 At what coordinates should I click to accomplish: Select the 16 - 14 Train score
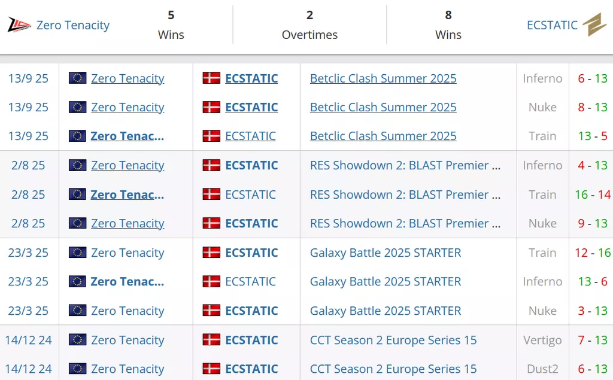(593, 194)
